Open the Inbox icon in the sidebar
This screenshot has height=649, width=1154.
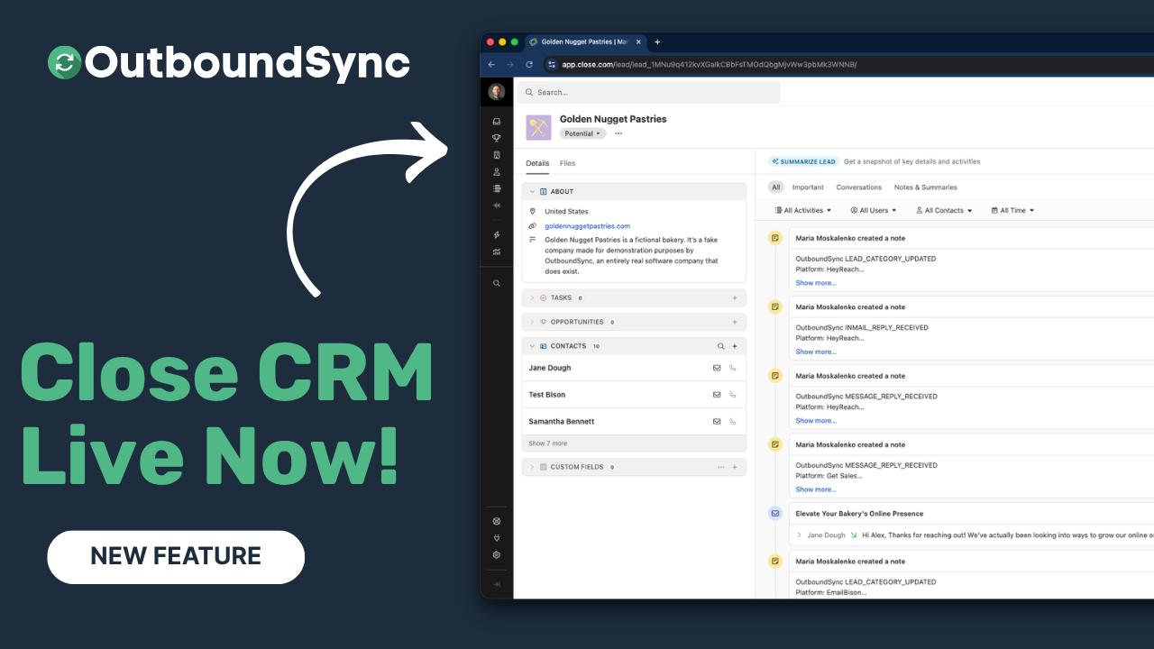[x=496, y=121]
